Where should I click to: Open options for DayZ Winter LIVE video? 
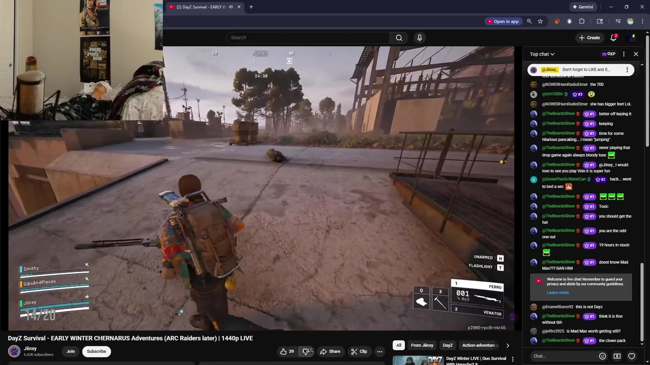[x=512, y=359]
